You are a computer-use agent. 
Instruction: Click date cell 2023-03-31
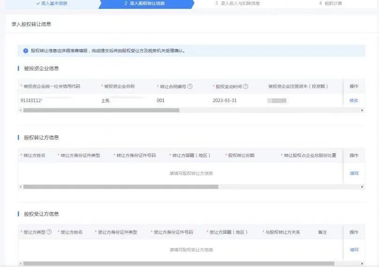[225, 100]
